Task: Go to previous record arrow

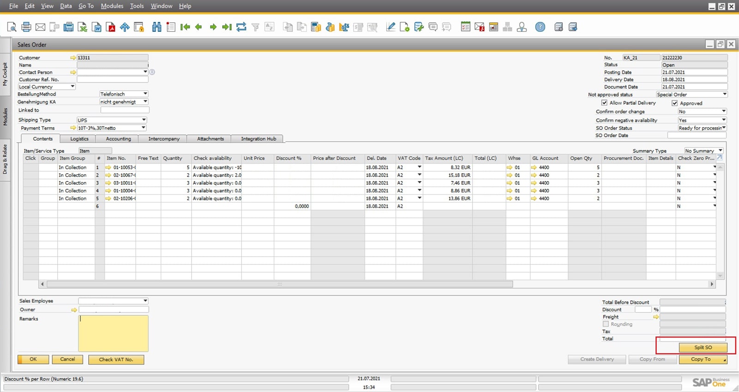Action: 199,27
